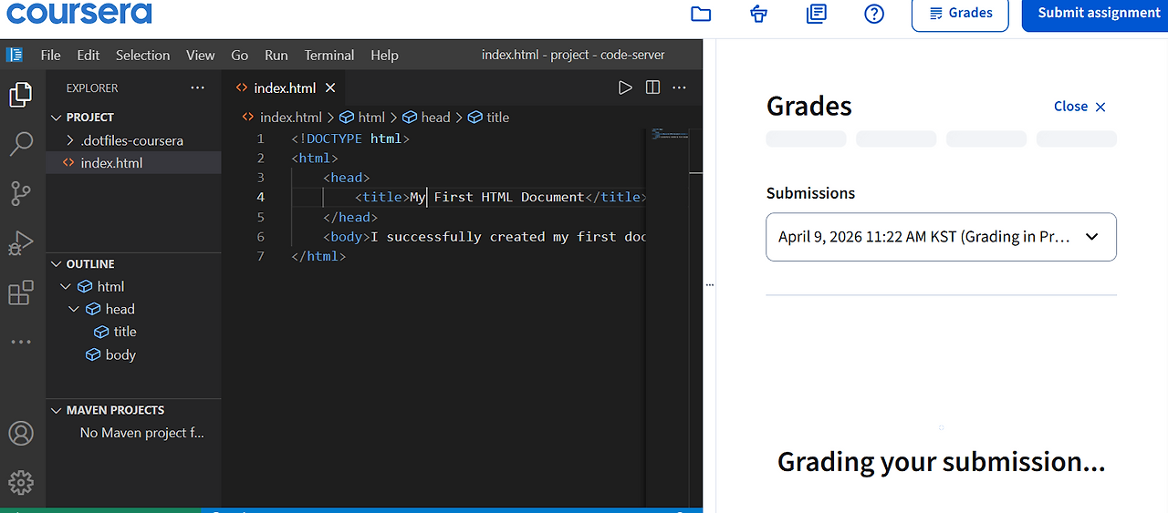Open the Terminal menu
1168x513 pixels.
click(329, 55)
